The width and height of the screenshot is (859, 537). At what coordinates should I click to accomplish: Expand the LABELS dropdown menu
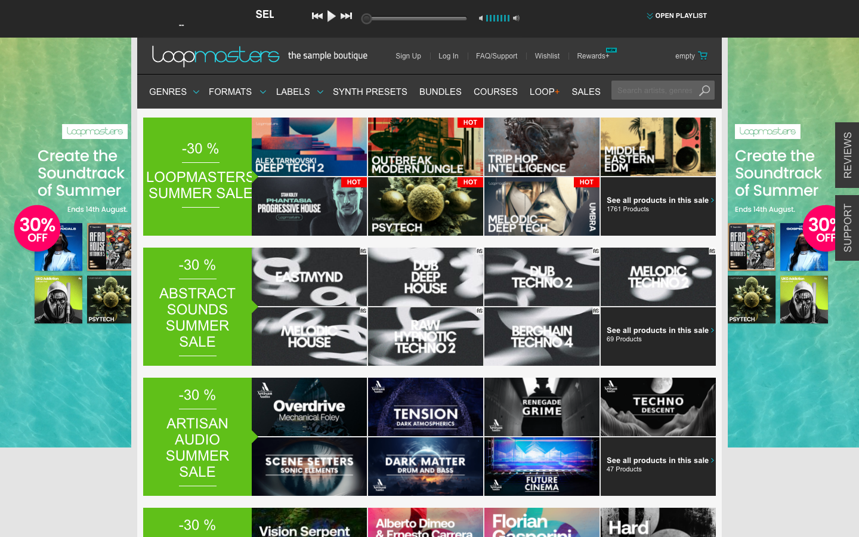pyautogui.click(x=299, y=92)
